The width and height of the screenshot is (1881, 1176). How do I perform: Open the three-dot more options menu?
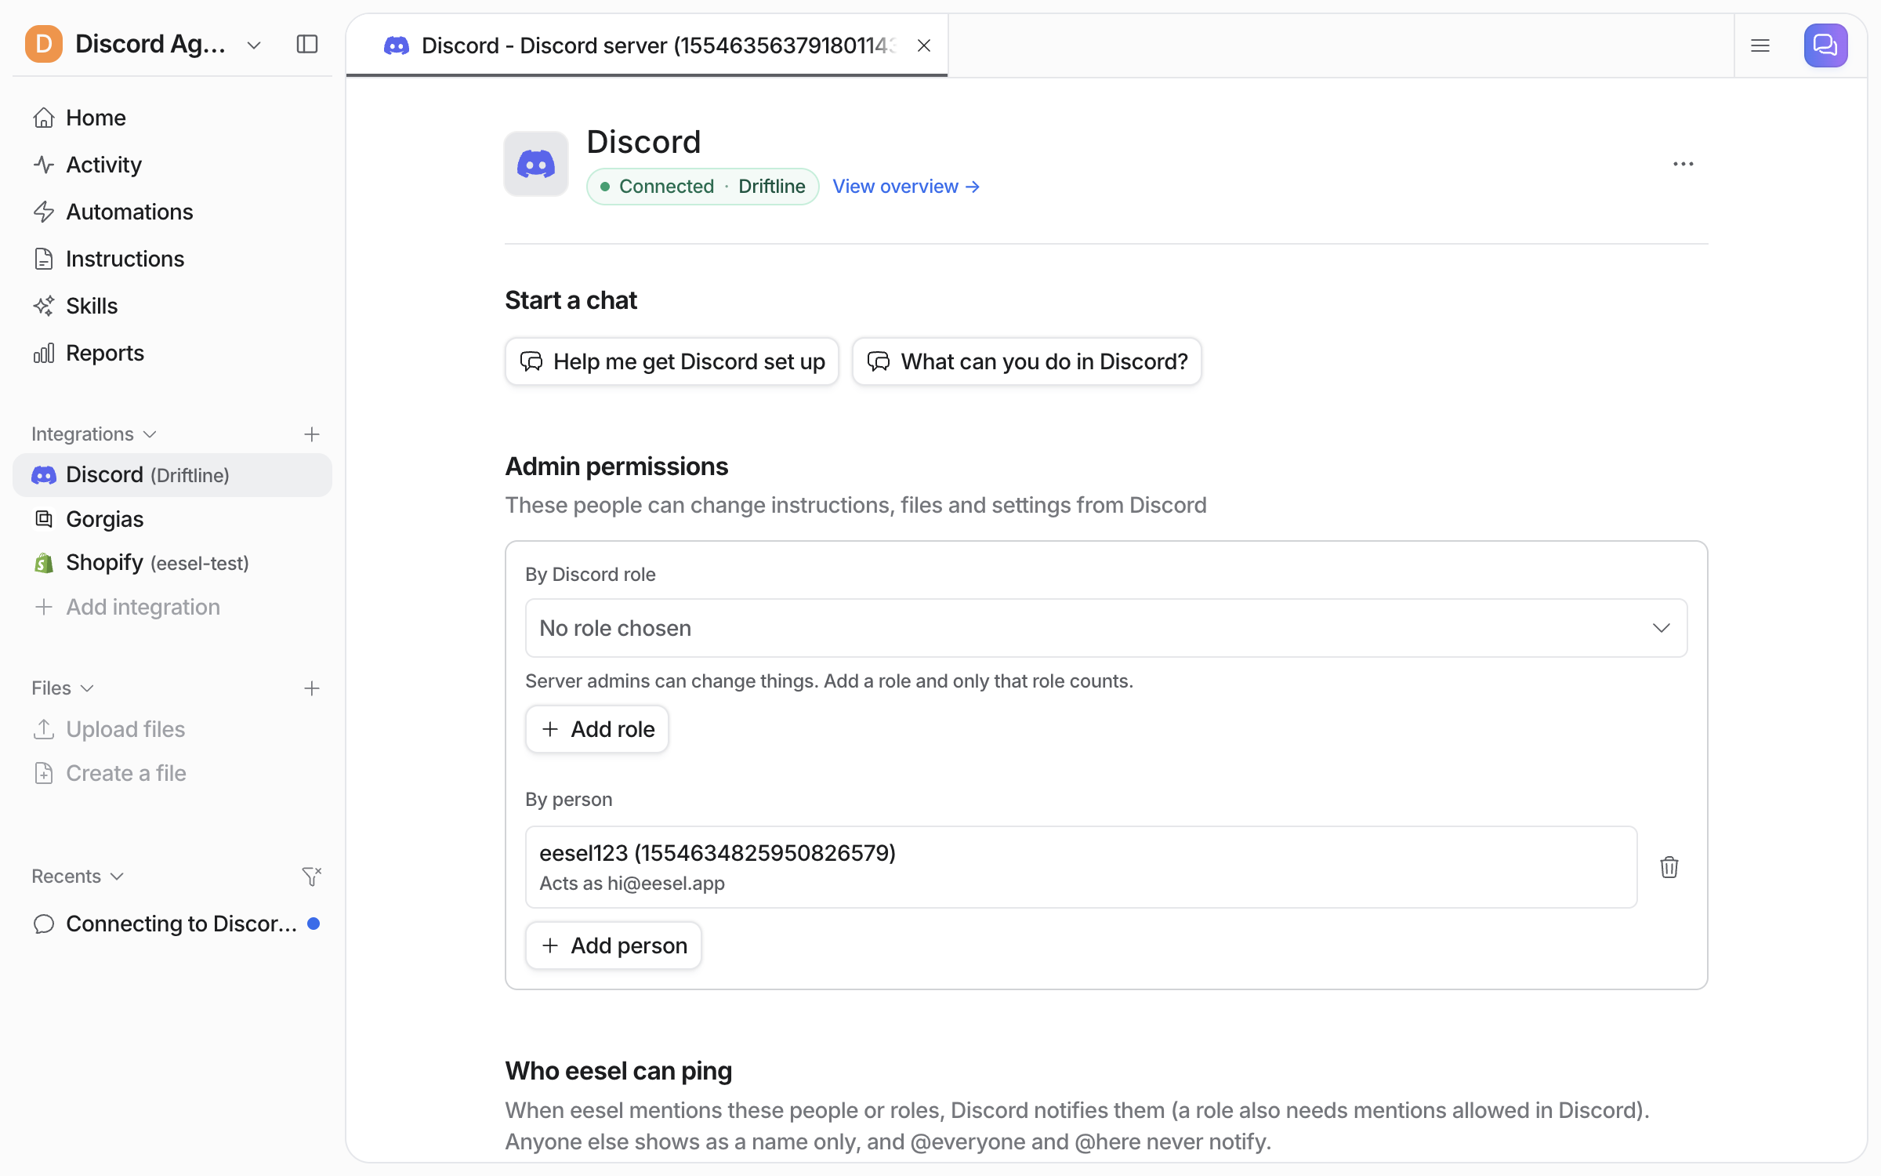(1683, 164)
